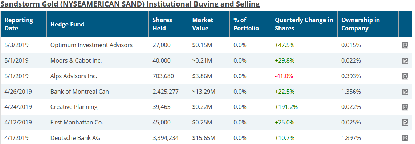The image size is (415, 144).
Task: Sort by Shares Held column header
Action: click(x=162, y=24)
